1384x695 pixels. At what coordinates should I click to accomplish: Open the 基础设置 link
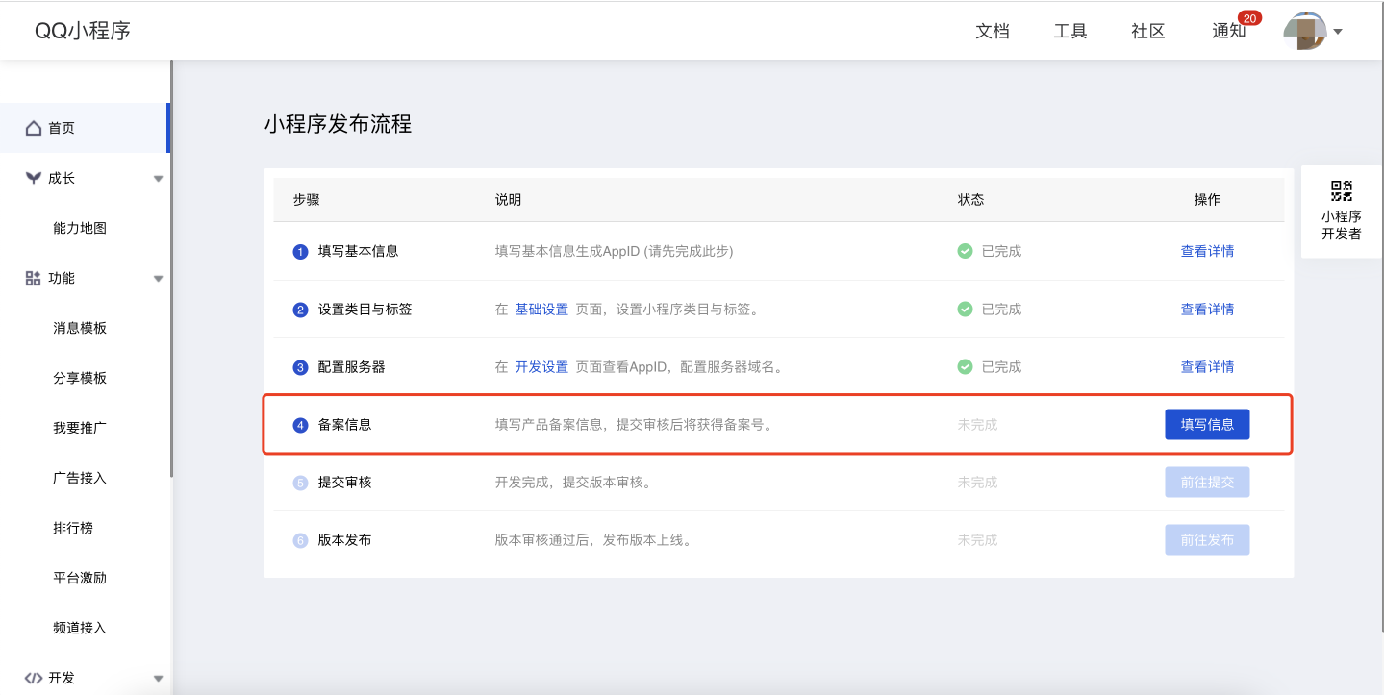click(x=541, y=309)
